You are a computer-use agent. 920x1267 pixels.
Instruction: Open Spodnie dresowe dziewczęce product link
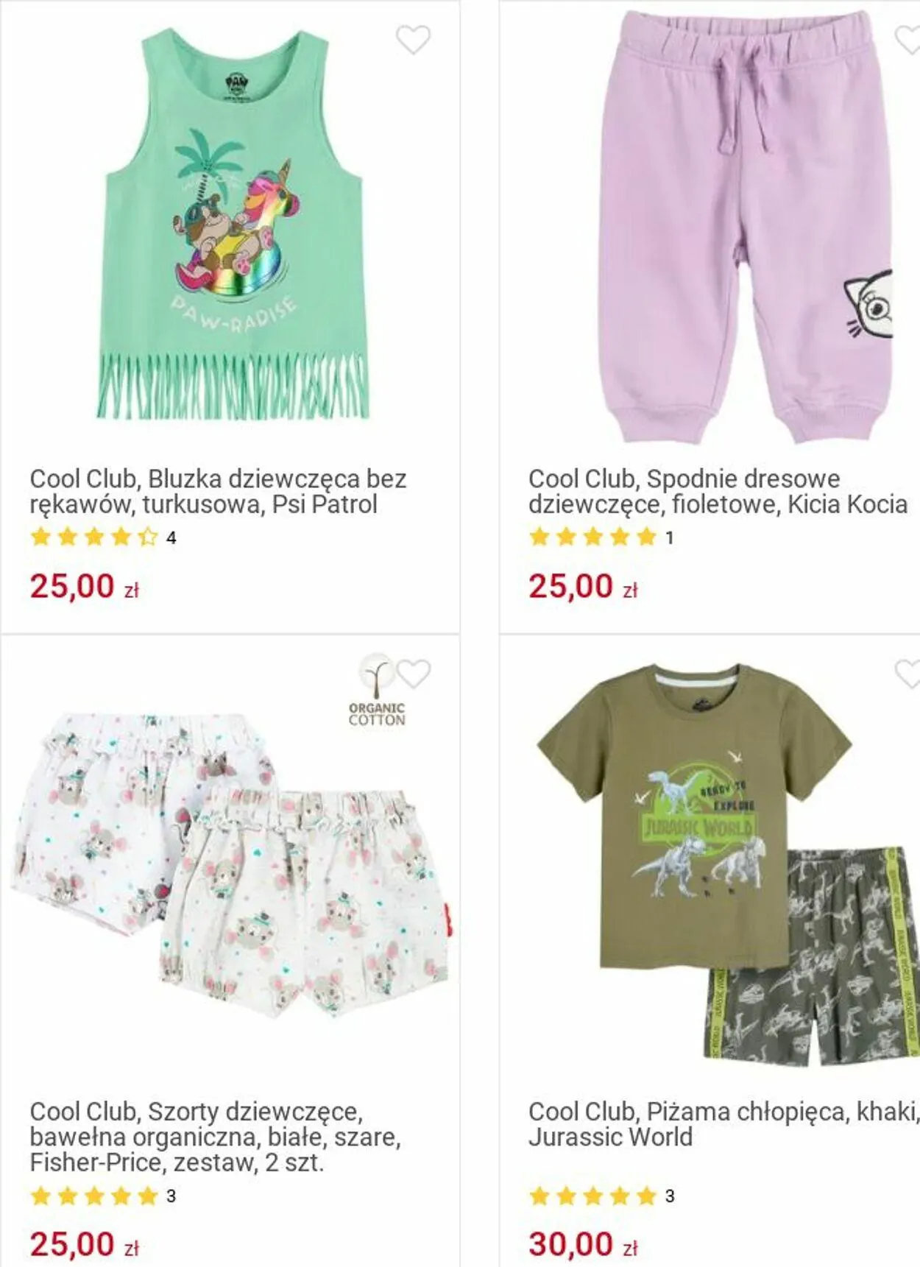click(x=718, y=491)
